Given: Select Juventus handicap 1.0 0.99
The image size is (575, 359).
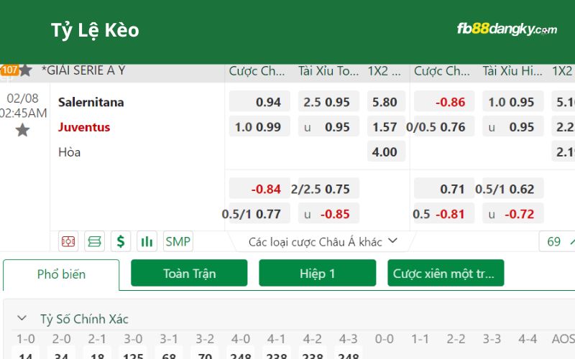Looking at the screenshot, I should point(259,126).
